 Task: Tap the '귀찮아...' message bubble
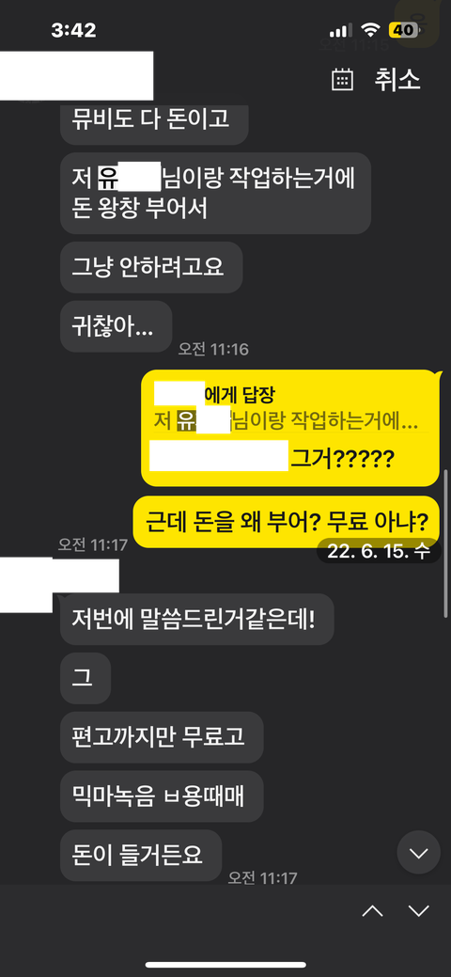116,326
